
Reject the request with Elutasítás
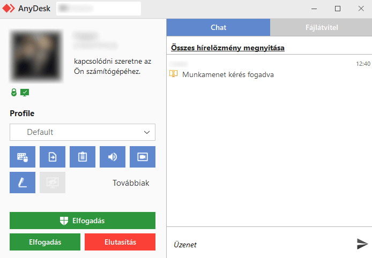(120, 242)
